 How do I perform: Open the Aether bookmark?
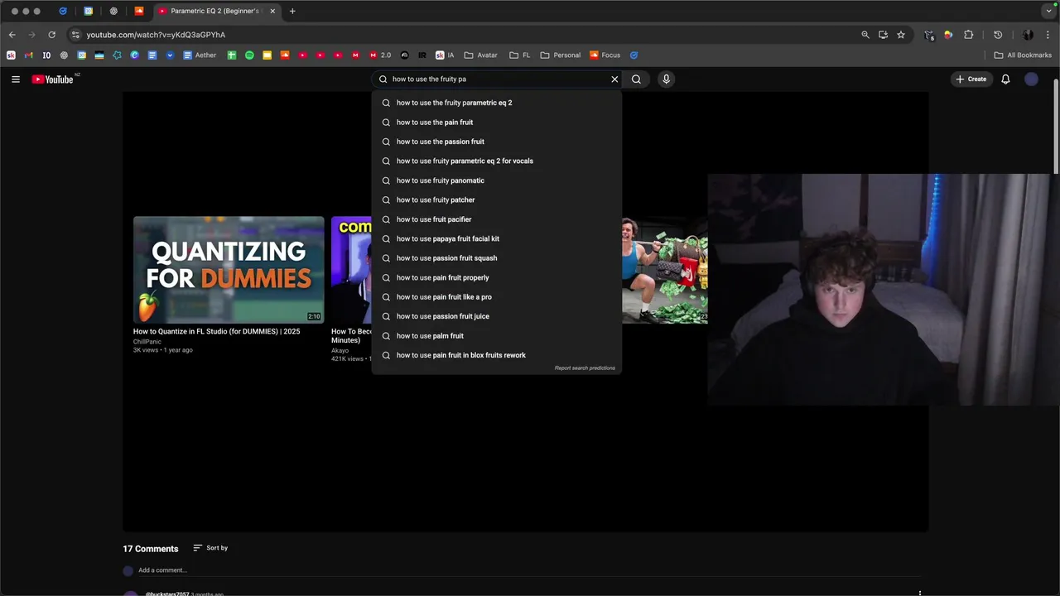tap(200, 55)
